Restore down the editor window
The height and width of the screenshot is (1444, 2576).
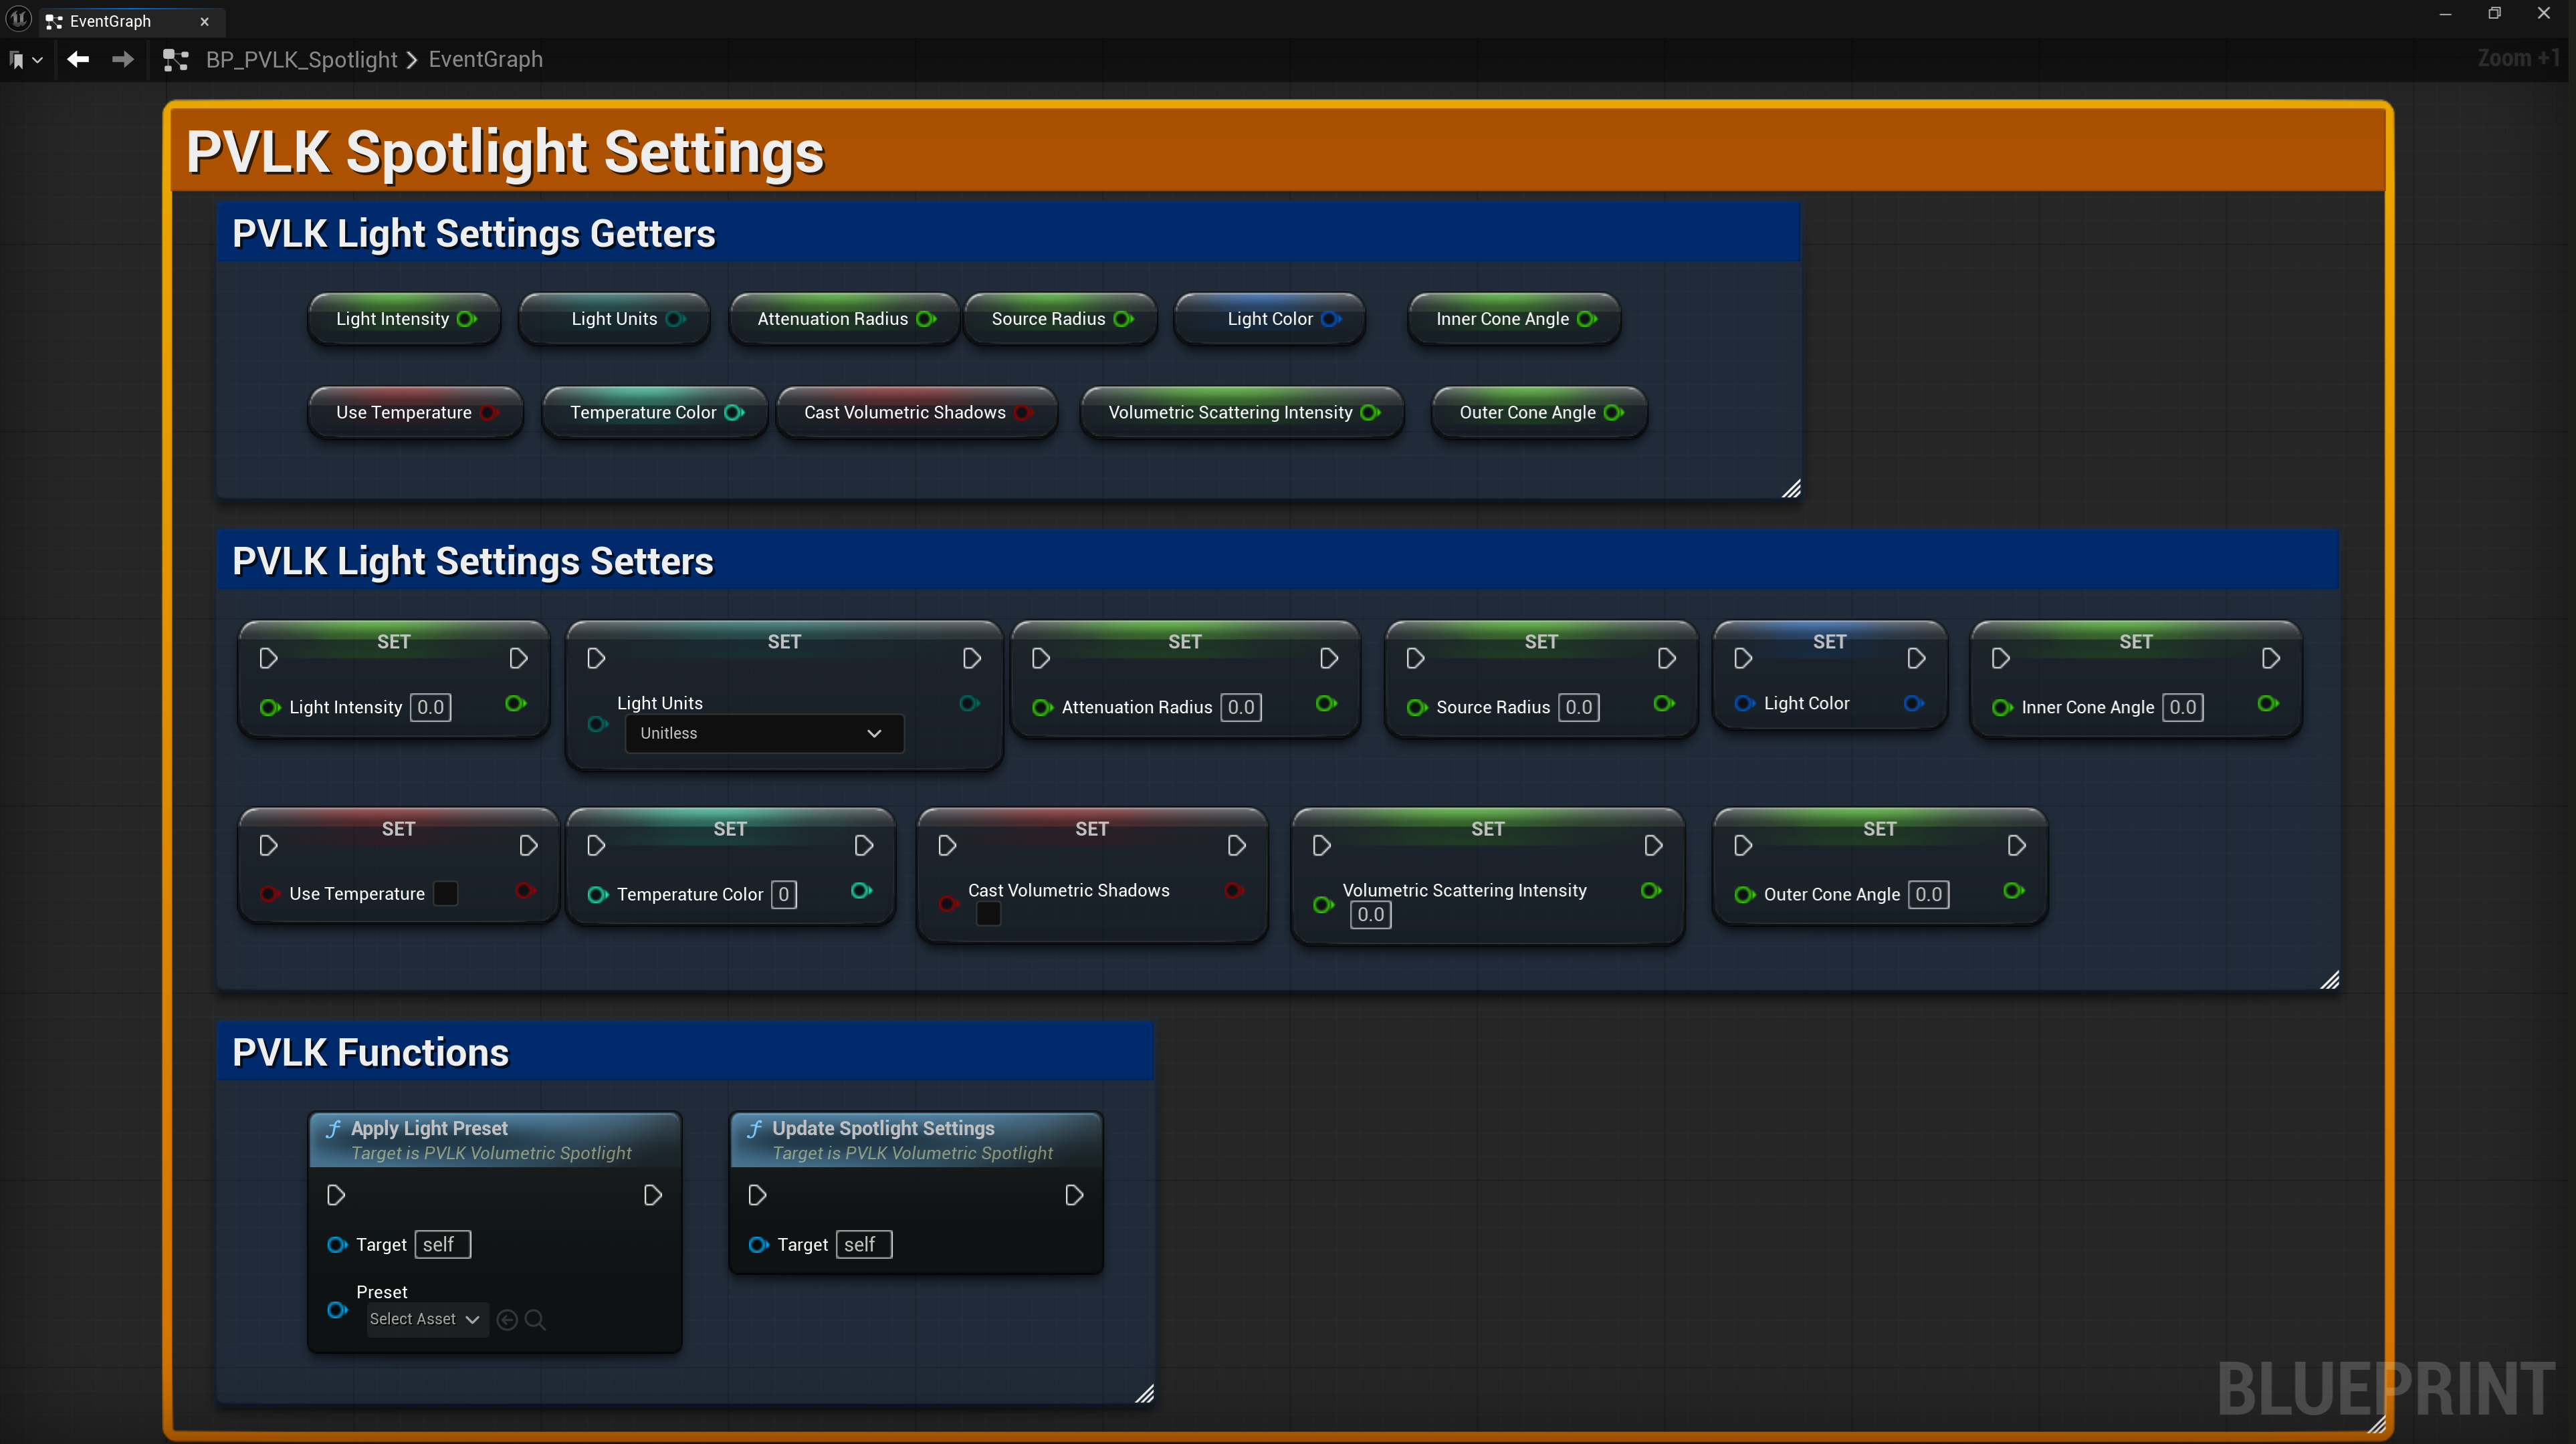click(x=2494, y=13)
